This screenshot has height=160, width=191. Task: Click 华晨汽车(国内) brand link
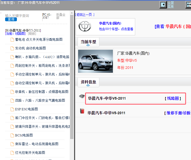[x=110, y=23]
